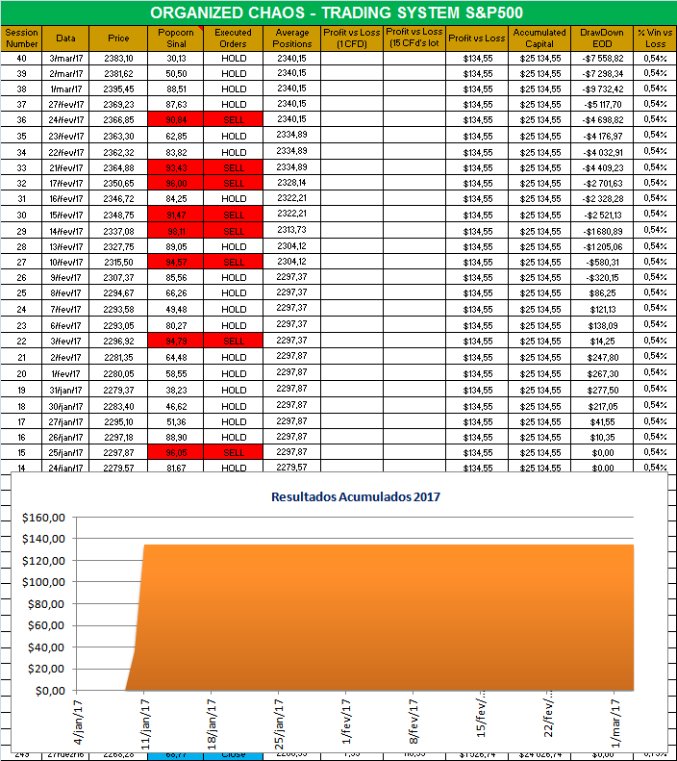Click drawdown value -$9 732,42
The height and width of the screenshot is (761, 677).
603,89
